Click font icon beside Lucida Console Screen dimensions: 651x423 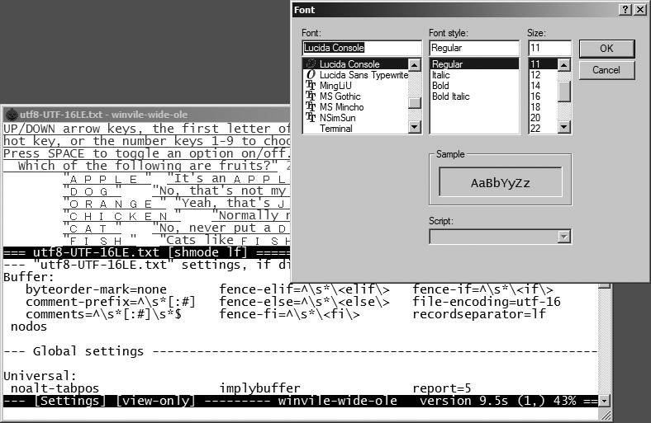(311, 63)
